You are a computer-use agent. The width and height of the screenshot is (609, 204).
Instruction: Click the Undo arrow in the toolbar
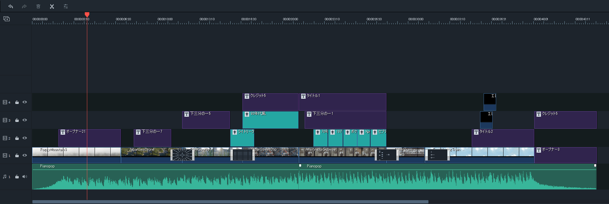pos(11,6)
